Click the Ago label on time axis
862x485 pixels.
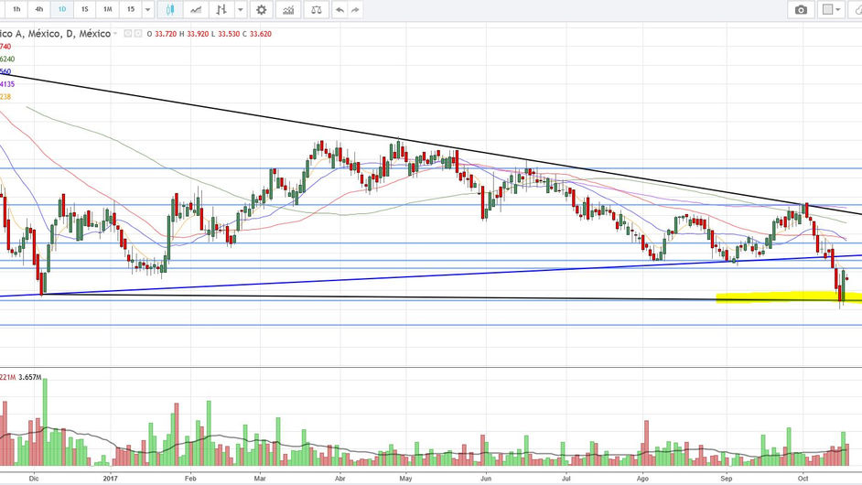pyautogui.click(x=642, y=479)
